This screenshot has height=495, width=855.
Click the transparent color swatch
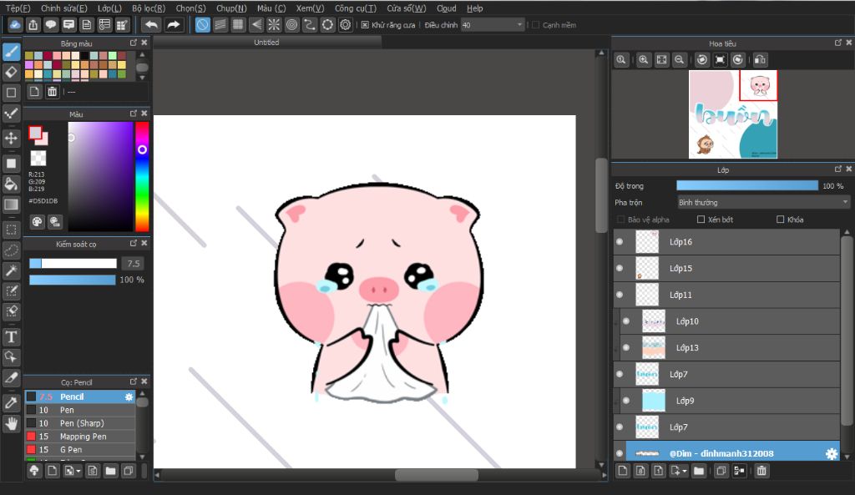[38, 158]
